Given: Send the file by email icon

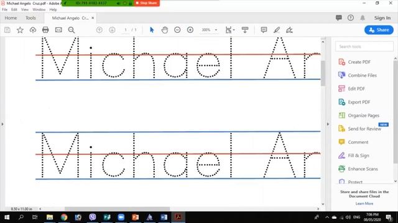Looking at the screenshot, I should pos(58,30).
